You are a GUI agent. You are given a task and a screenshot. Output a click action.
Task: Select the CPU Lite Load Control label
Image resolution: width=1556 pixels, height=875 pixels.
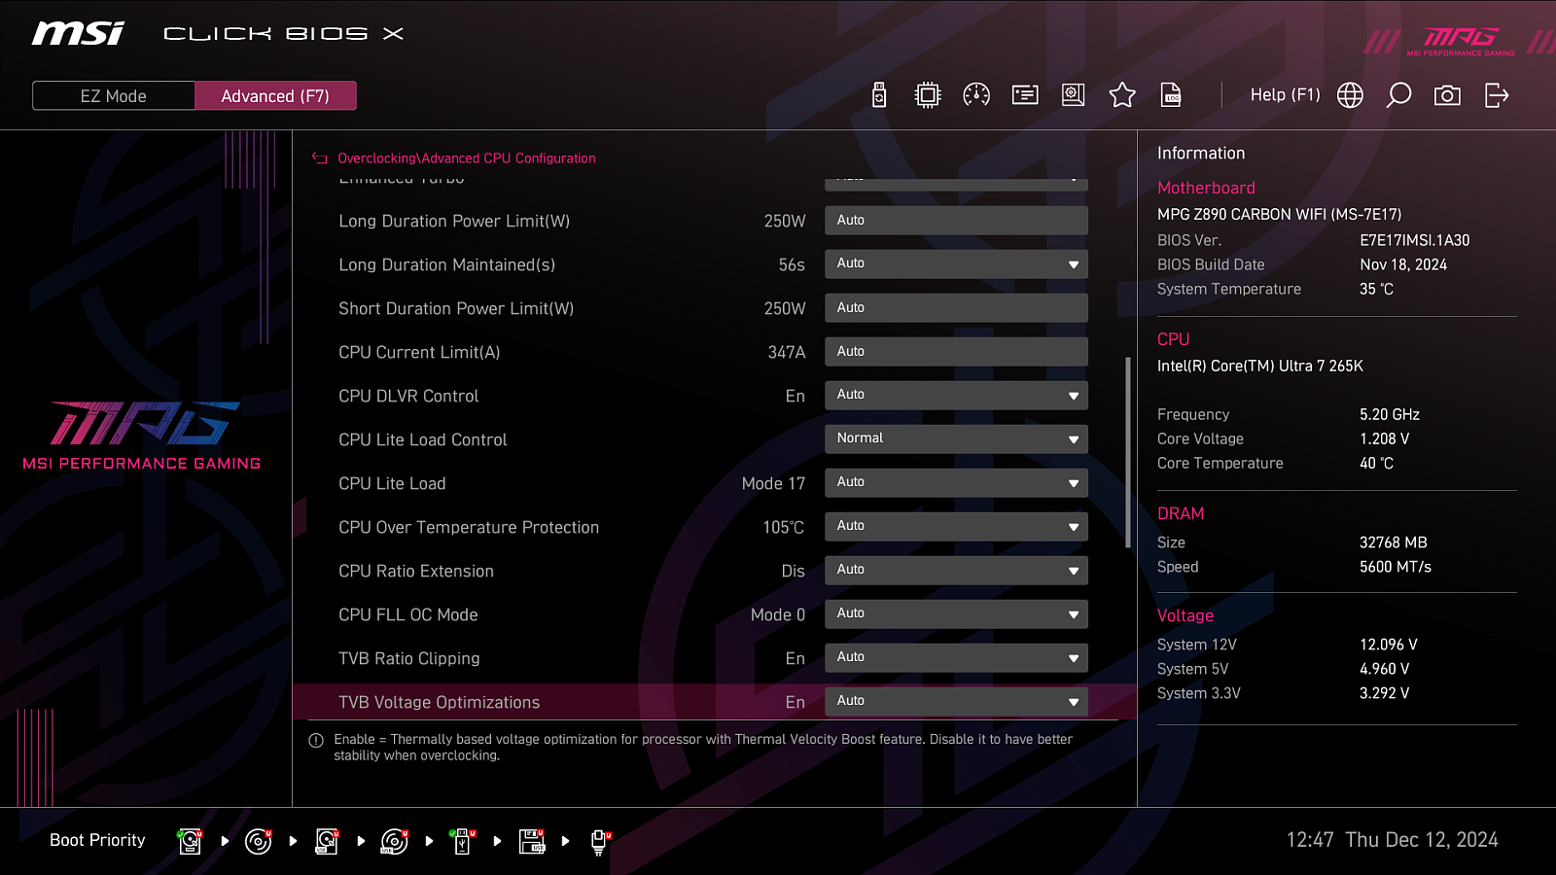pyautogui.click(x=423, y=440)
